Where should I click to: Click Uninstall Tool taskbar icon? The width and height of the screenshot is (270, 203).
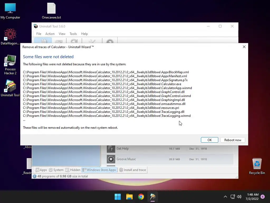click(x=153, y=197)
